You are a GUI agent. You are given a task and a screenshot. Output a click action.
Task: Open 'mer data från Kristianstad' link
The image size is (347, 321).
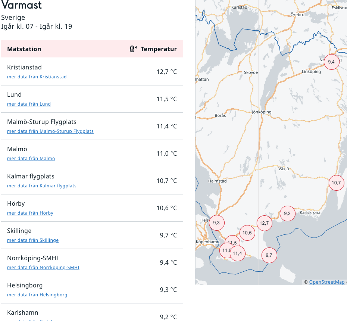tap(37, 77)
